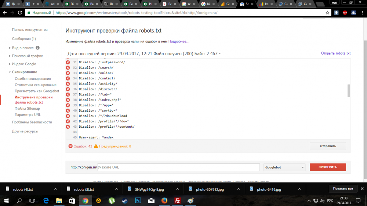Image resolution: width=367 pixels, height=206 pixels.
Task: Open Windows Start menu
Action: pyautogui.click(x=6, y=201)
